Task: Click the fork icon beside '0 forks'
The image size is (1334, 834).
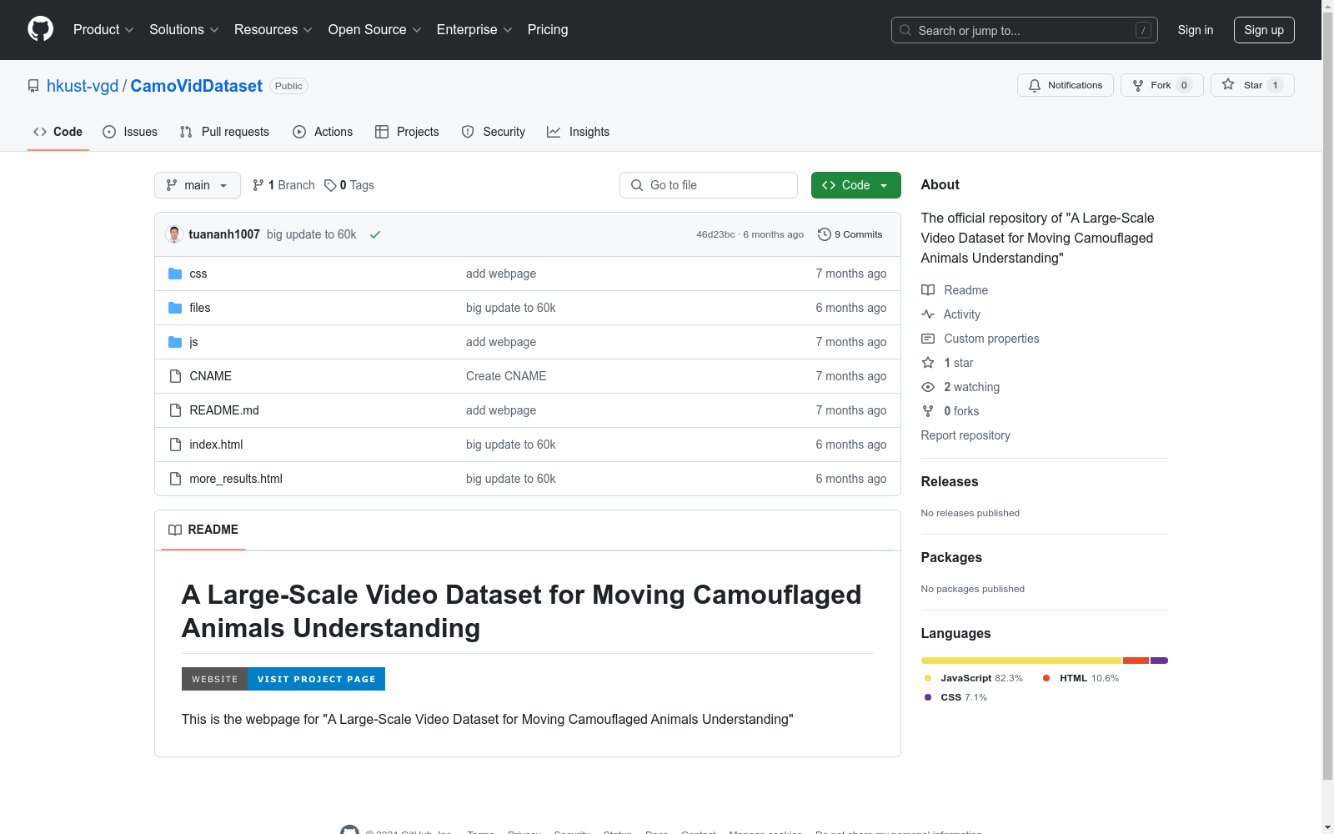Action: coord(928,411)
